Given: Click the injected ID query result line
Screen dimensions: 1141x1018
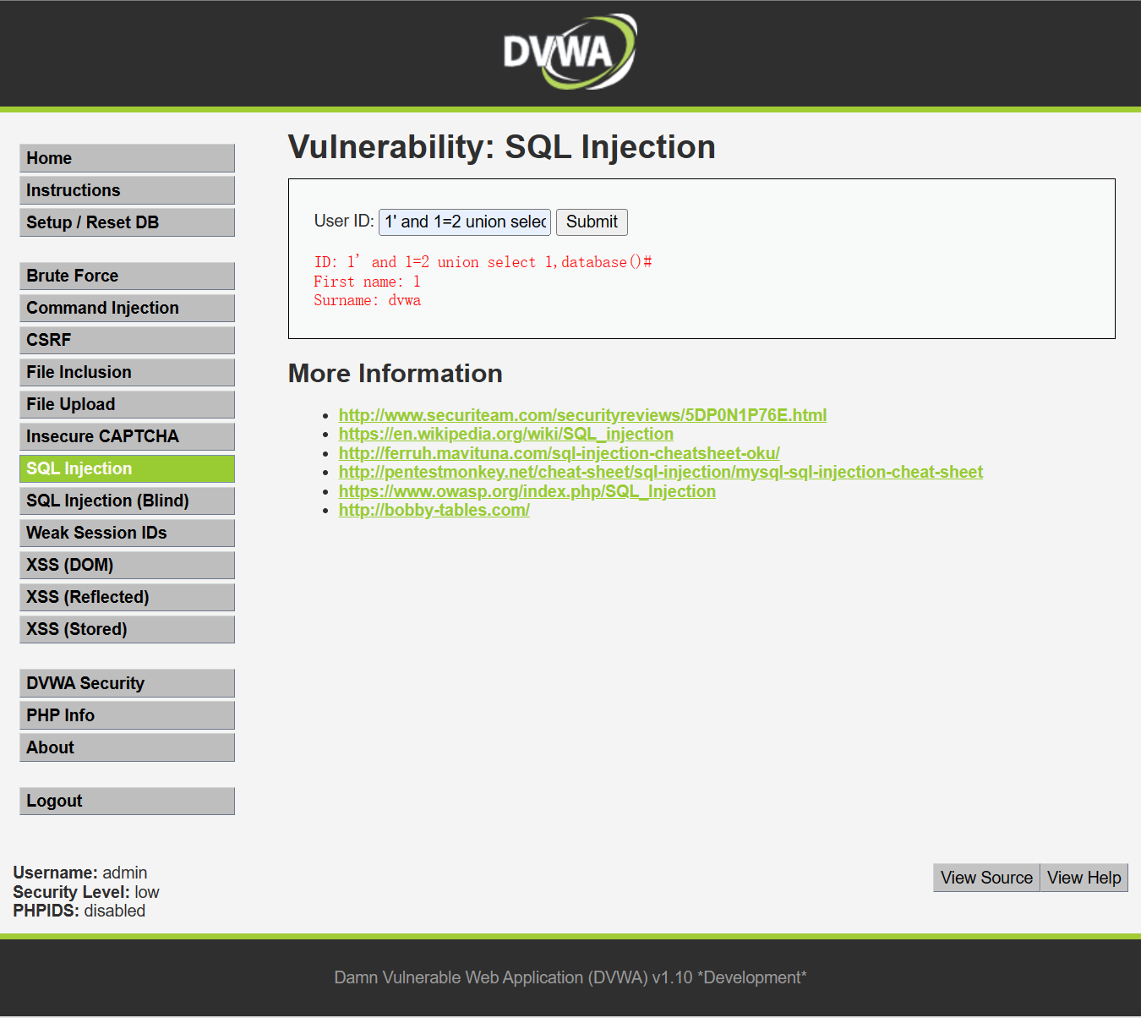Looking at the screenshot, I should (x=483, y=262).
